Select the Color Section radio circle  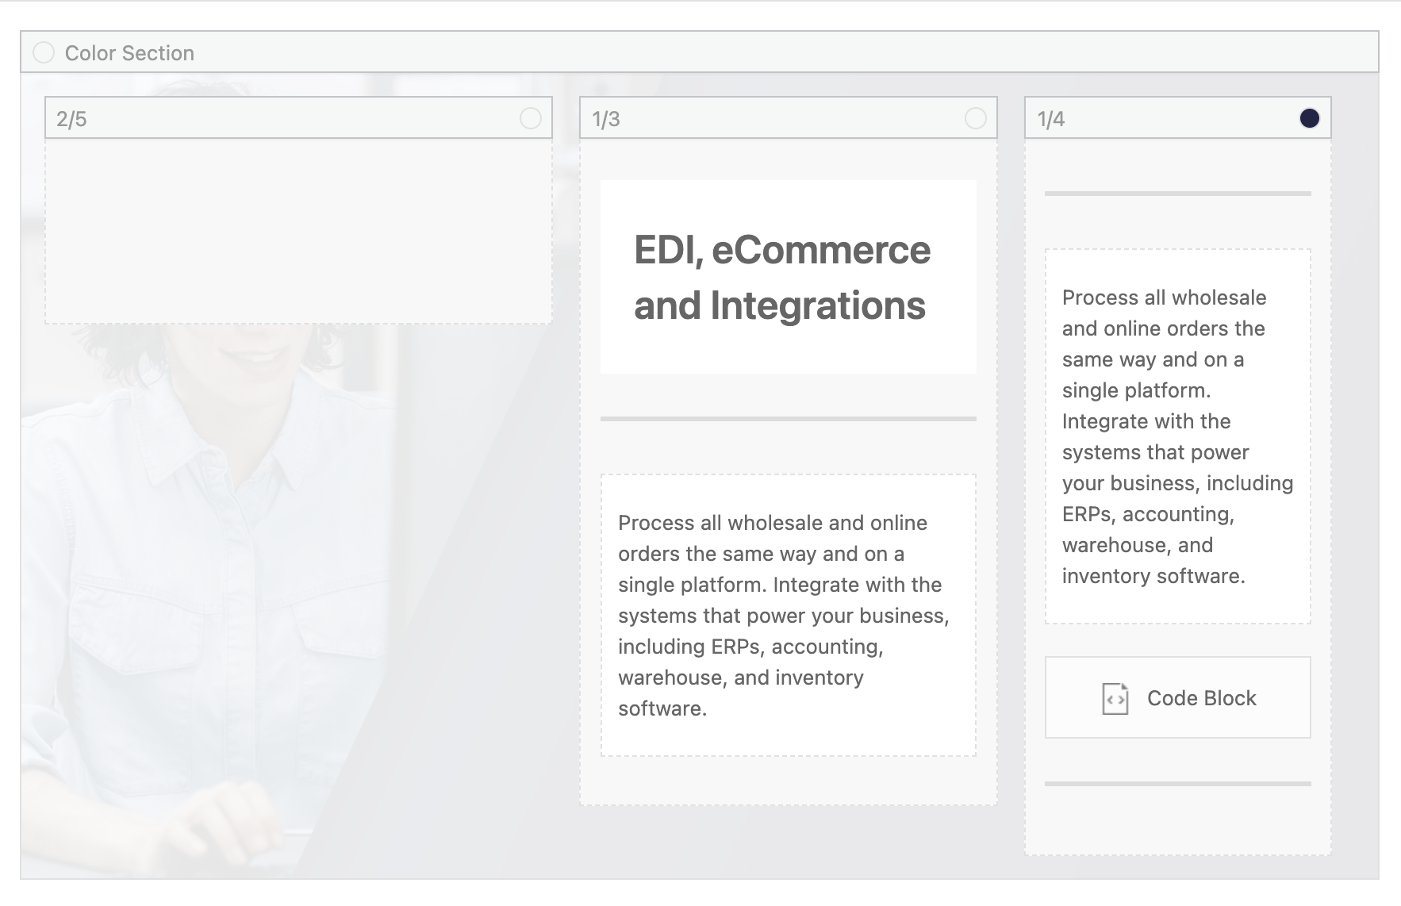tap(44, 52)
